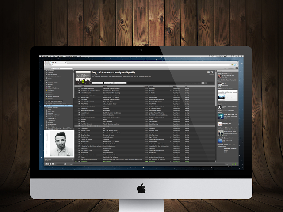Select Liste Hard Rock-Metal playlist
The width and height of the screenshot is (283, 212).
pos(54,115)
